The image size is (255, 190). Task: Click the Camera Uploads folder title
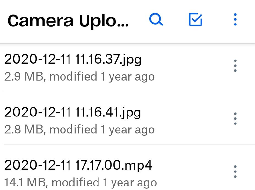click(68, 21)
